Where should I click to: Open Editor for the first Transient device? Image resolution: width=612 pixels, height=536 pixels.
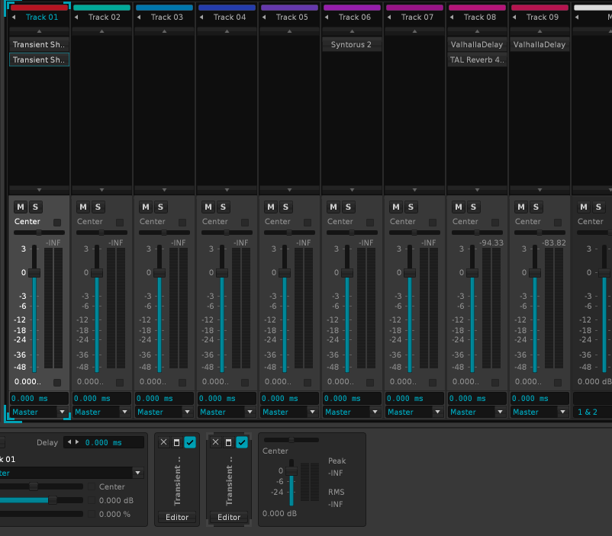tap(177, 517)
